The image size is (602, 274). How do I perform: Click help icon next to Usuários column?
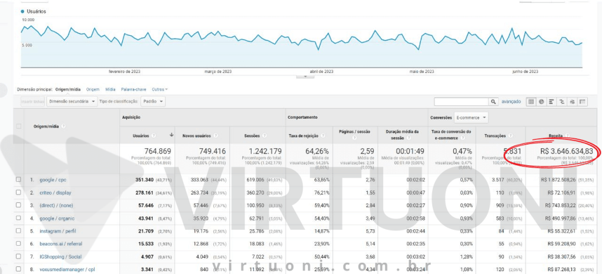click(x=152, y=135)
